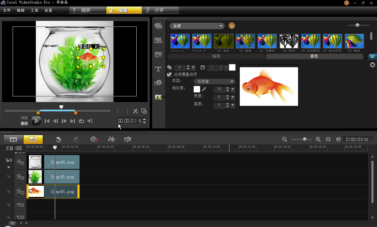377x227 pixels.
Task: Click the Record/Capture option film reel icon
Action: 94,139
